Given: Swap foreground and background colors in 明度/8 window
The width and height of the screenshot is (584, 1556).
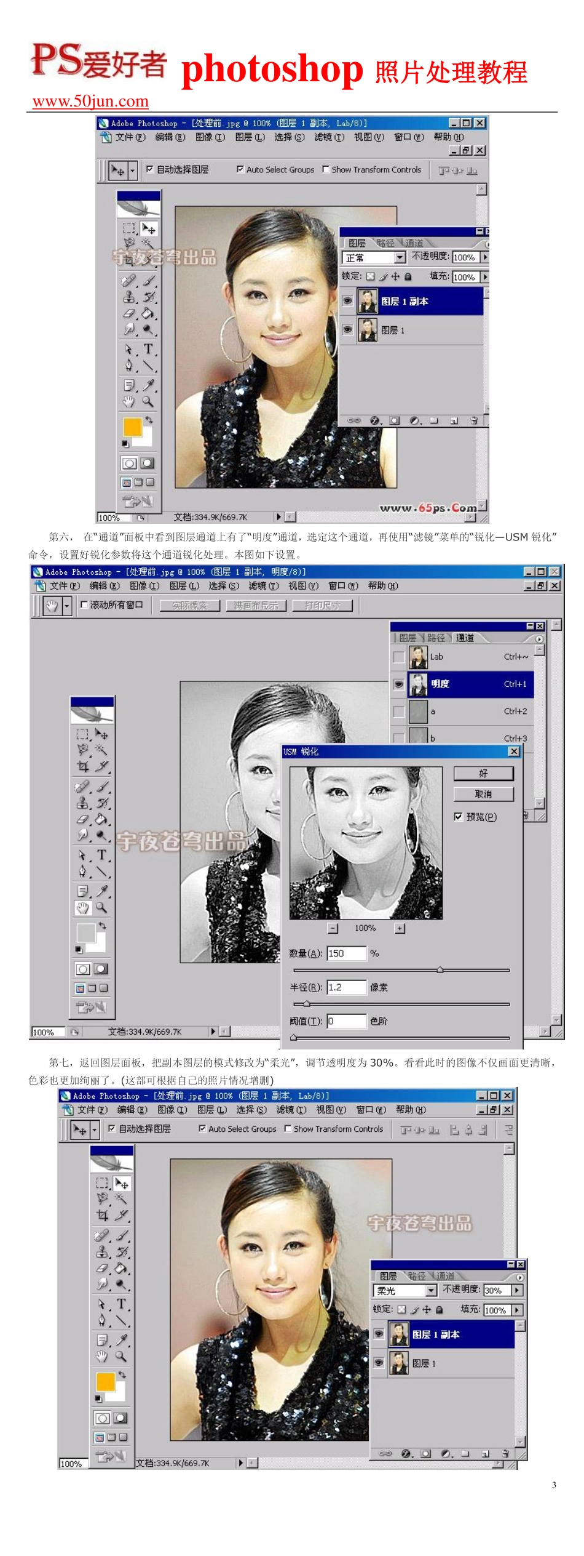Looking at the screenshot, I should (x=103, y=925).
